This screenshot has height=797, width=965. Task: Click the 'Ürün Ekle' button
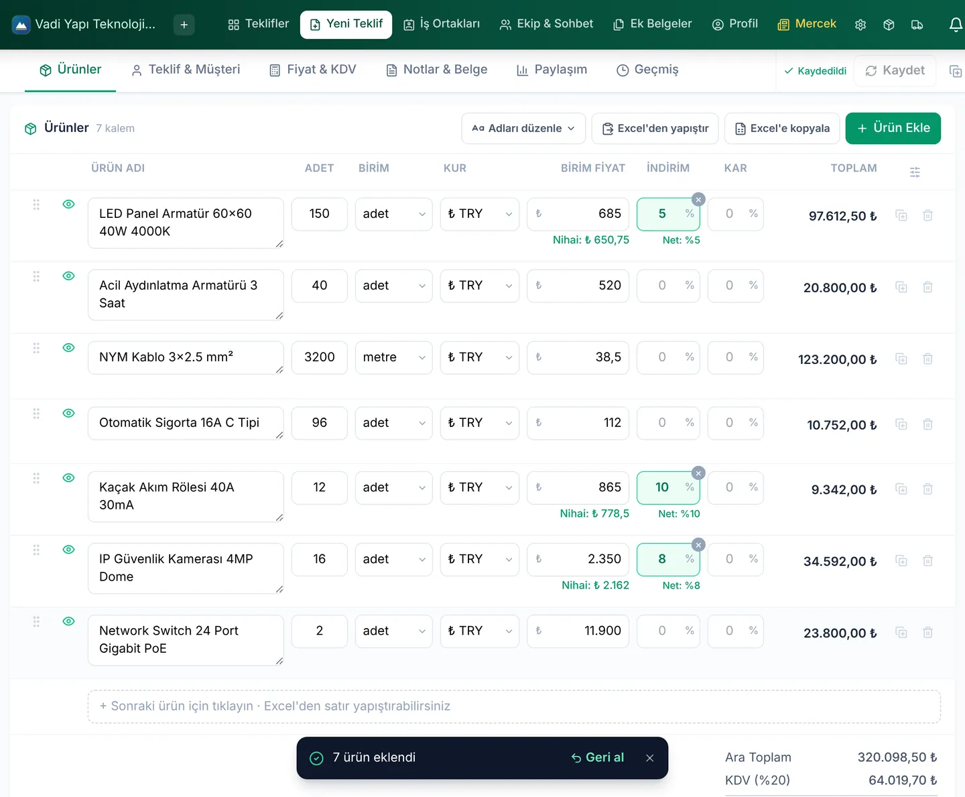(x=893, y=128)
